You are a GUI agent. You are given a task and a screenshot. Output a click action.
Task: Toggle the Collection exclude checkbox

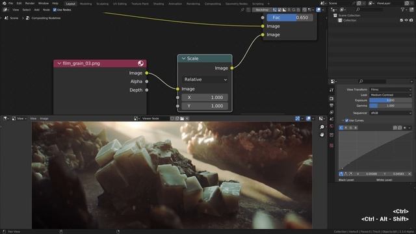(x=402, y=20)
